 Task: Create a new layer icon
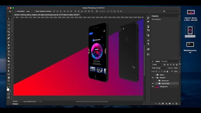point(173,104)
